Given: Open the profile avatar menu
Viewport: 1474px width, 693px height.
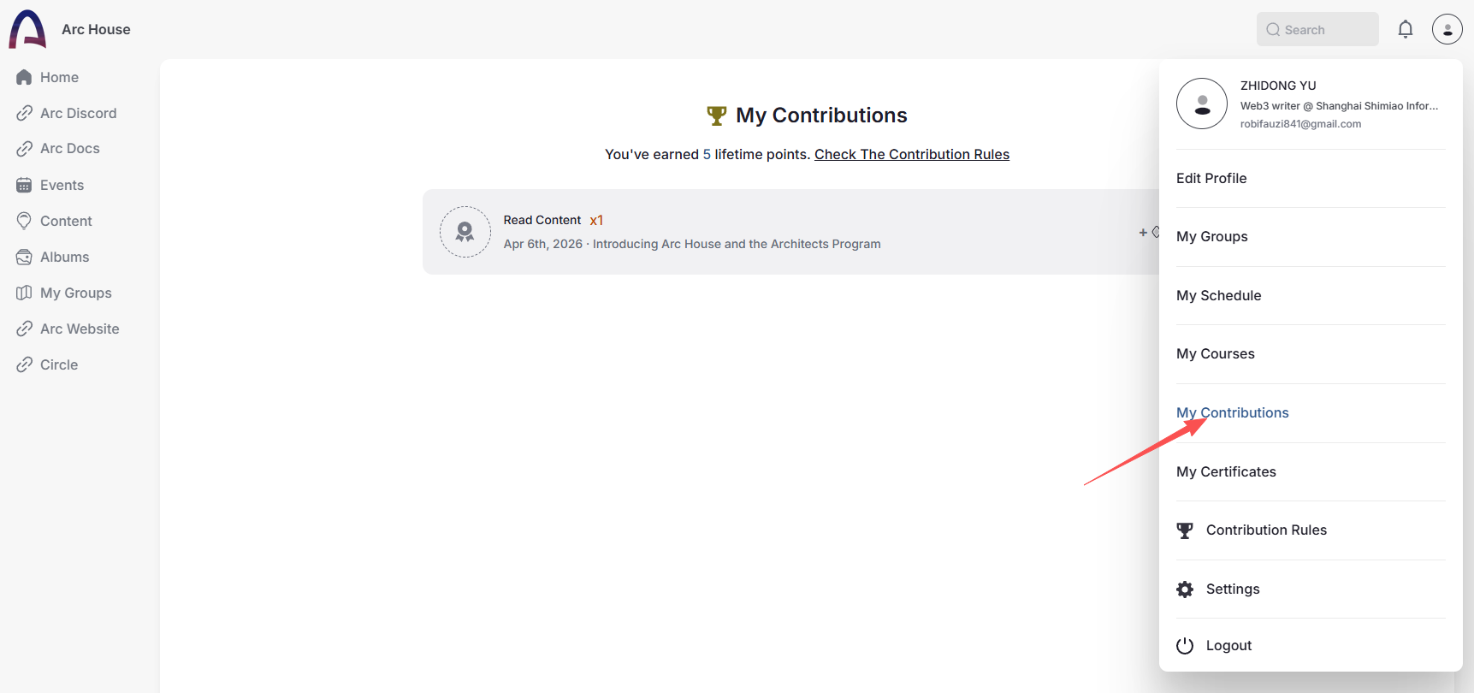Looking at the screenshot, I should 1447,28.
